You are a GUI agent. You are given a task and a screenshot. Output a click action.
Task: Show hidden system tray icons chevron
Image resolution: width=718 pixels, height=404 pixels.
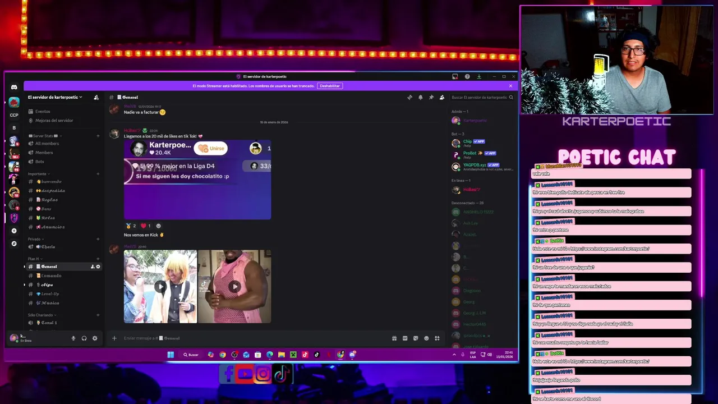click(454, 355)
